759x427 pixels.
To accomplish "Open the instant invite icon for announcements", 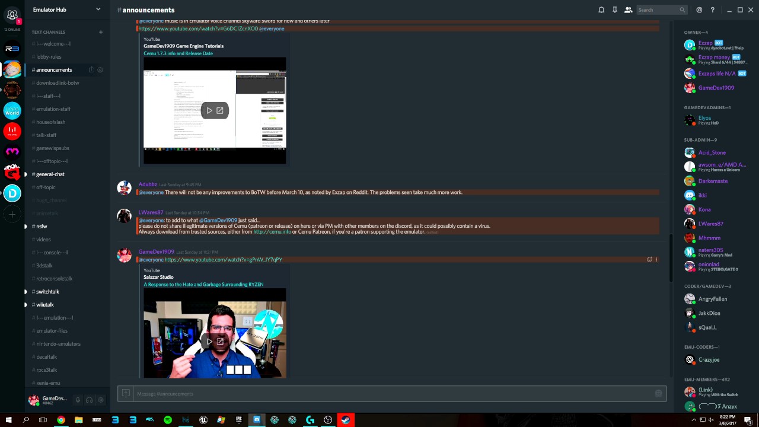I will tap(91, 70).
